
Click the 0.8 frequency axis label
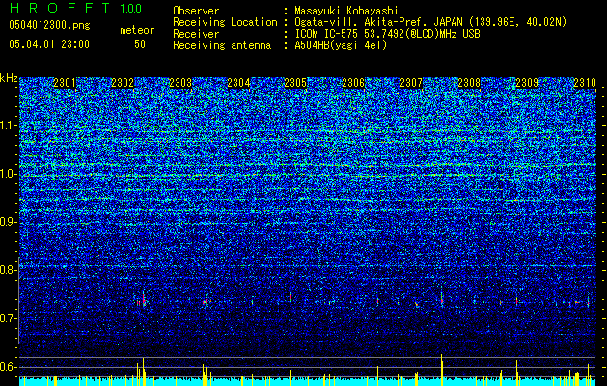(9, 270)
